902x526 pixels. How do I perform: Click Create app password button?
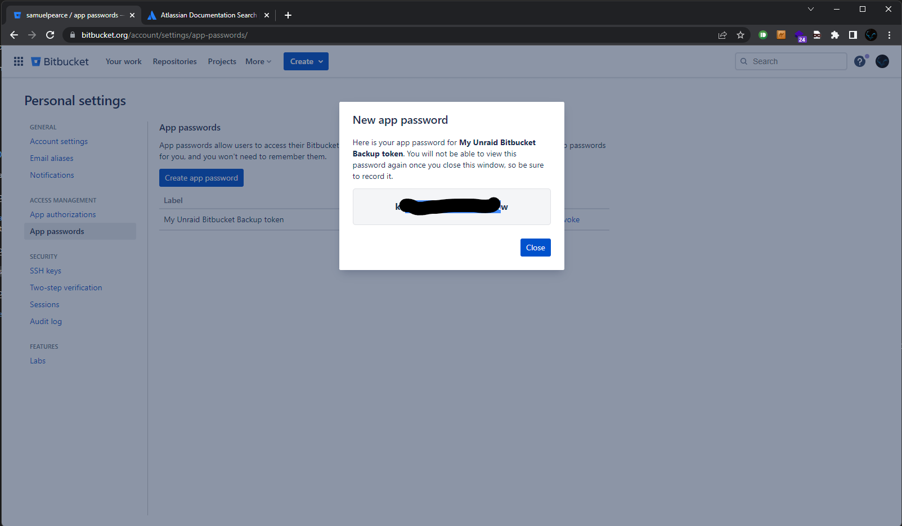(201, 178)
